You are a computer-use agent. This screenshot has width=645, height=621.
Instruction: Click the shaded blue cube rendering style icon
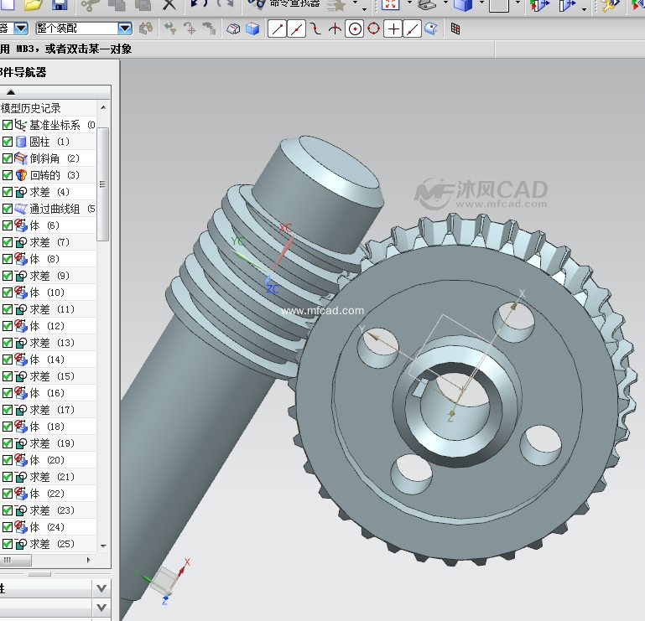click(463, 5)
